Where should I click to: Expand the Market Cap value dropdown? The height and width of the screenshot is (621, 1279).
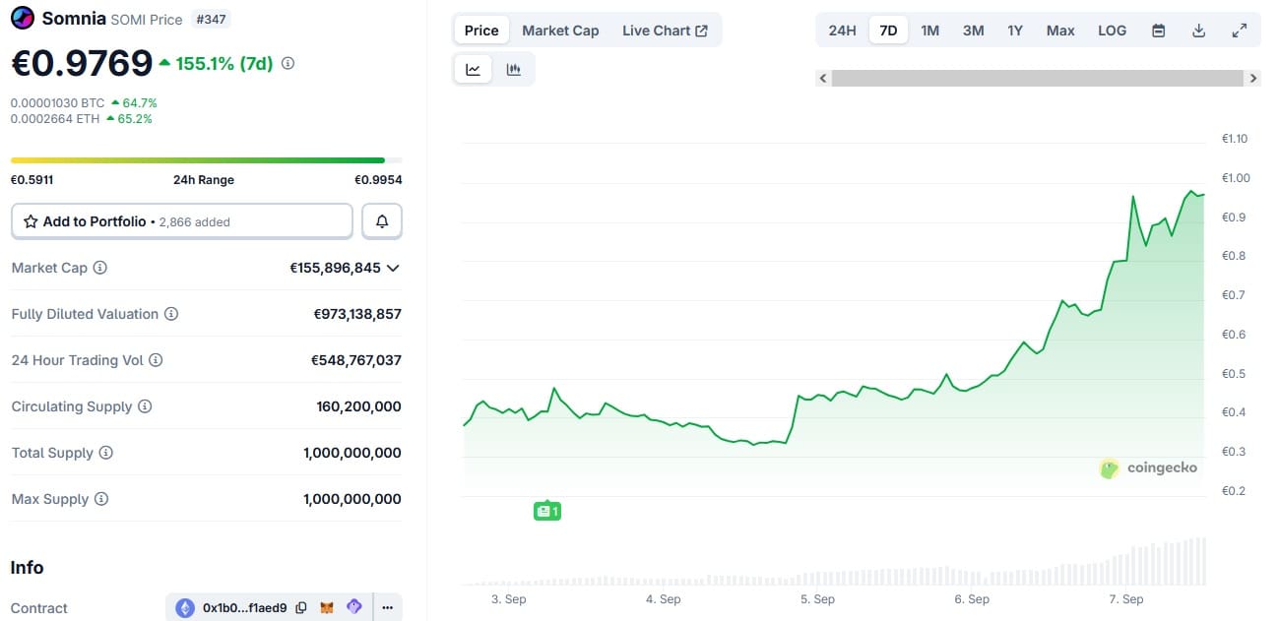pos(393,268)
